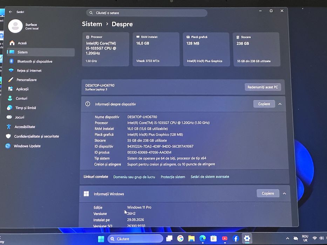
Task: Click install date 29.09.2026
Action: click(x=136, y=219)
